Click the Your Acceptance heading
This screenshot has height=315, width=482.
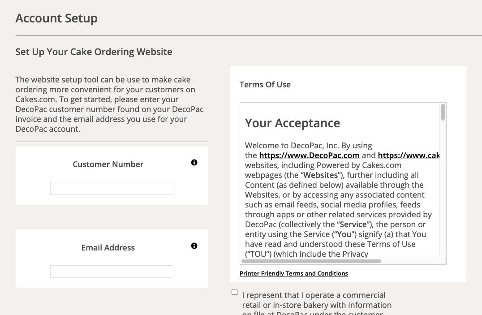coord(293,123)
